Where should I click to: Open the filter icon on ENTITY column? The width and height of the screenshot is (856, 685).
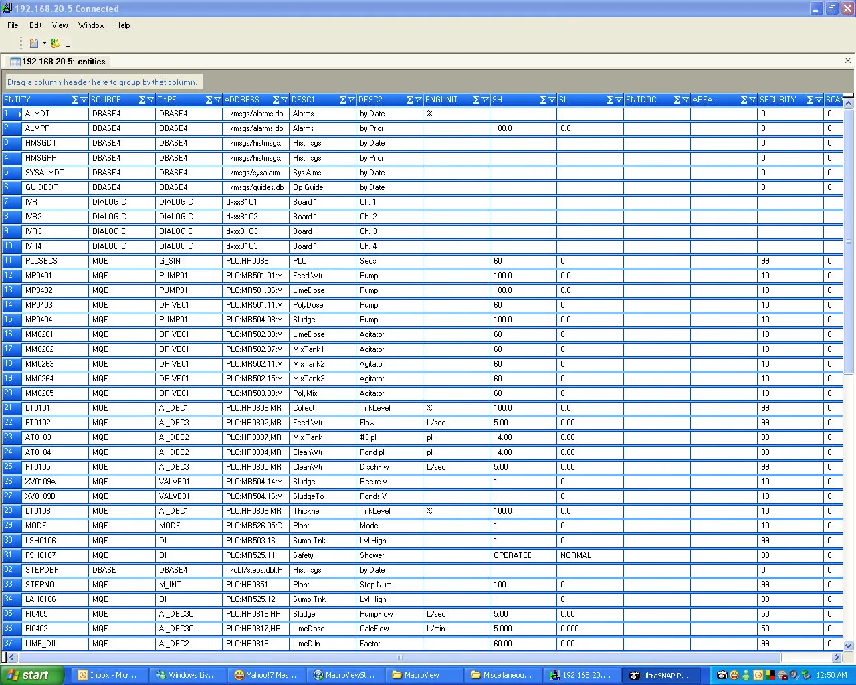coord(84,99)
